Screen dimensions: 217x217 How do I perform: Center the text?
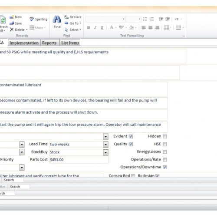150,27
